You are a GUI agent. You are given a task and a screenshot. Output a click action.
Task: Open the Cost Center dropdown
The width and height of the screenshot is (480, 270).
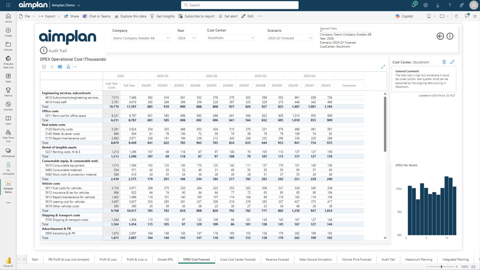[x=231, y=38]
